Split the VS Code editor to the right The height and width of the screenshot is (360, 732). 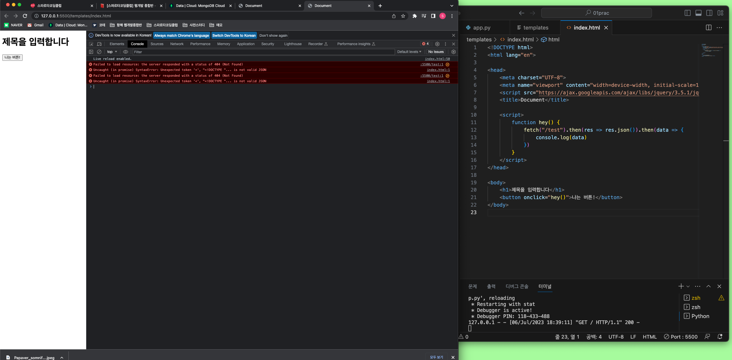(x=709, y=27)
